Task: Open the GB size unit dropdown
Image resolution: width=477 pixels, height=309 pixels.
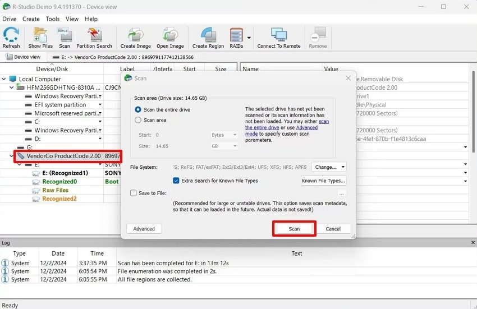Action: click(x=224, y=146)
